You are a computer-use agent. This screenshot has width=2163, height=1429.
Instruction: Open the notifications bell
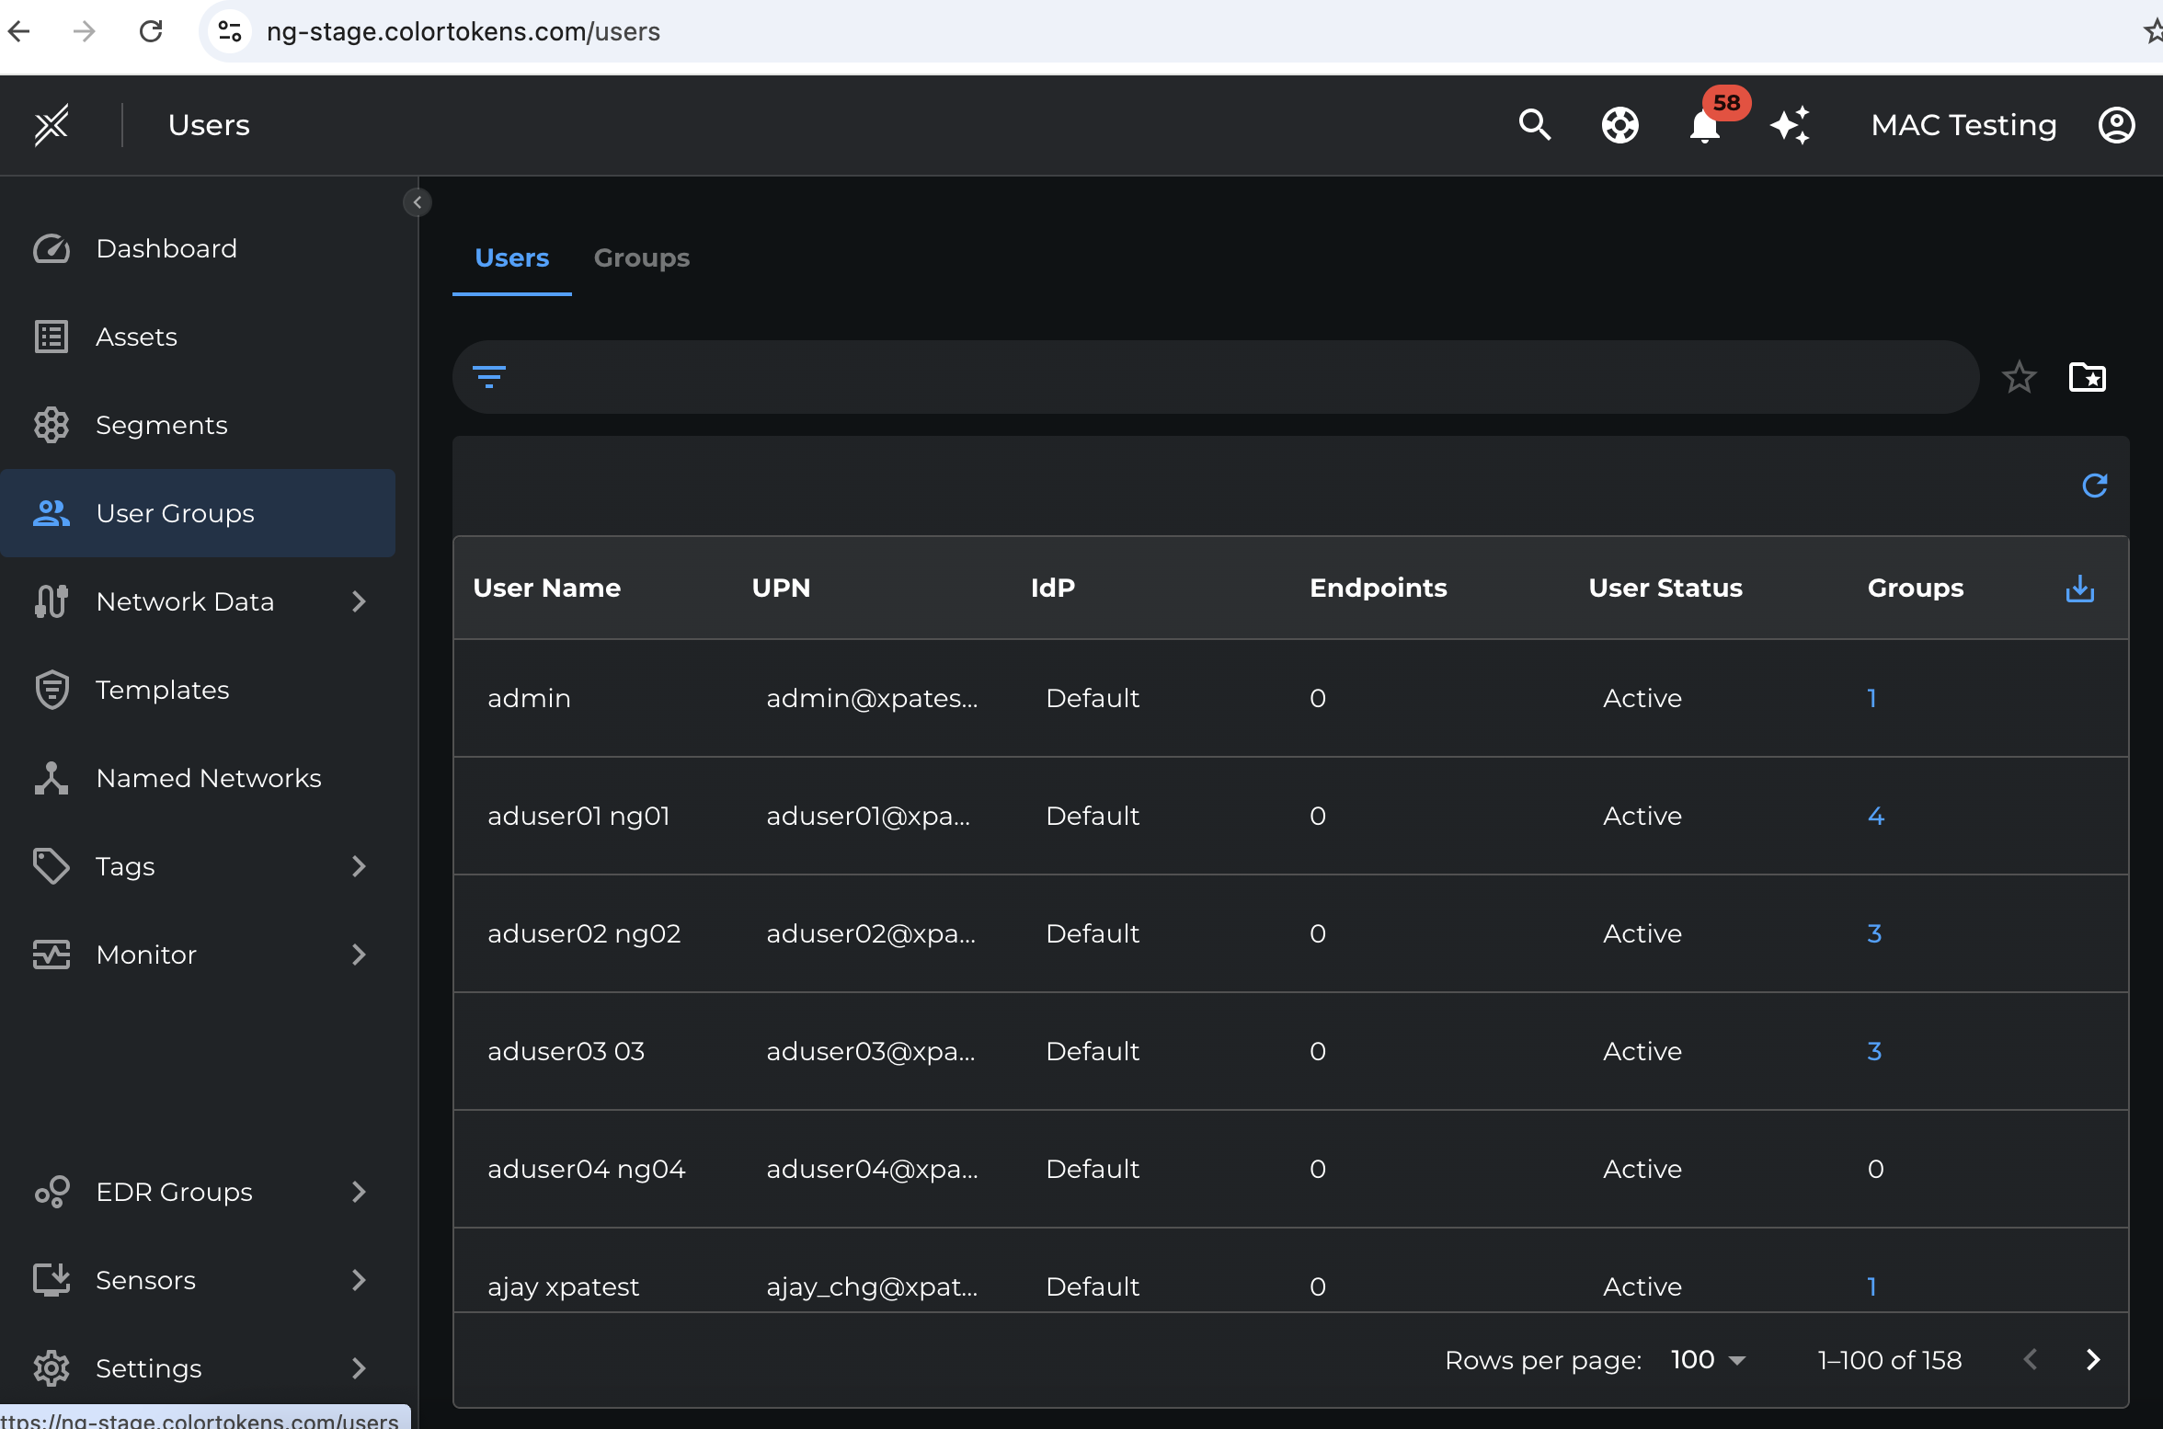[x=1704, y=126]
